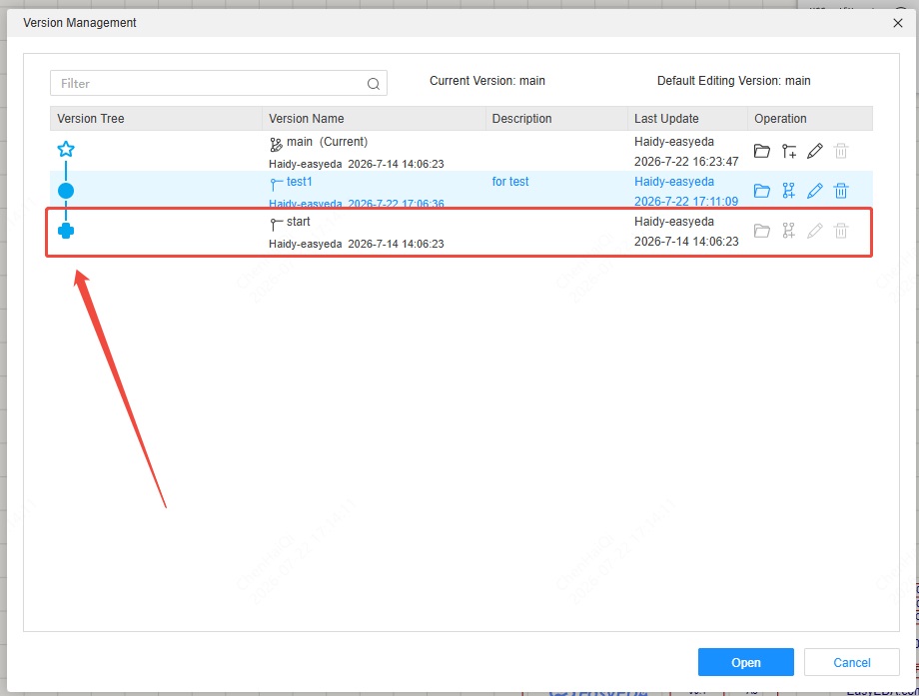Click the Last Update column header
919x696 pixels.
[666, 119]
